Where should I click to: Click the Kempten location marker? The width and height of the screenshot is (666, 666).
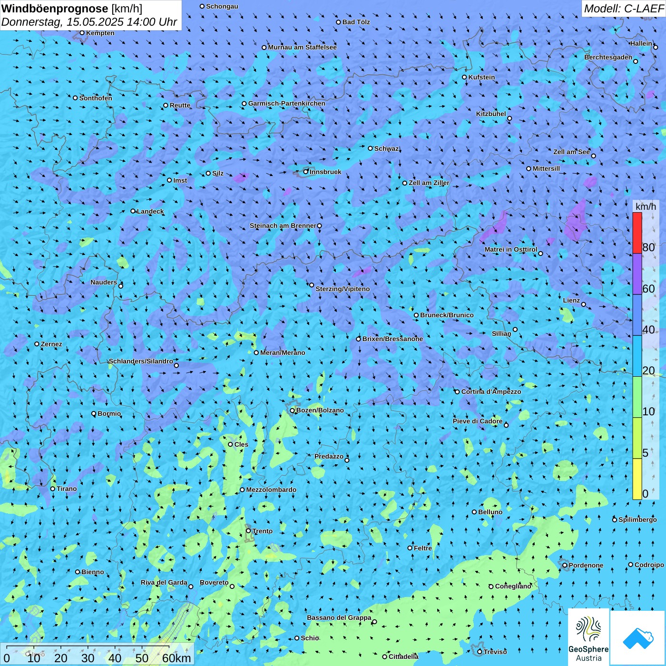pos(82,33)
